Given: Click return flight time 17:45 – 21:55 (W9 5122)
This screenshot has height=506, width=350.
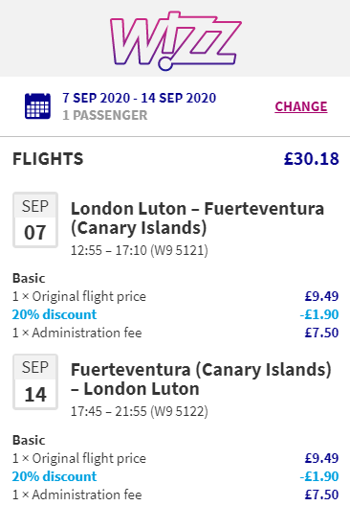Looking at the screenshot, I should 139,411.
